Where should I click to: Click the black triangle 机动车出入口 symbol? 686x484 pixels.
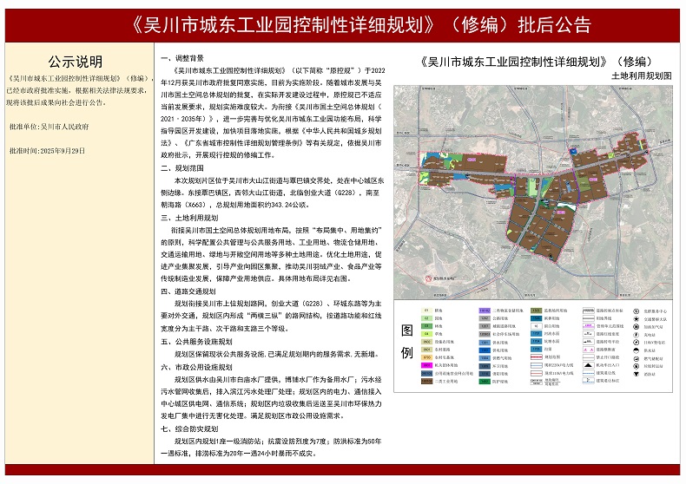588,365
